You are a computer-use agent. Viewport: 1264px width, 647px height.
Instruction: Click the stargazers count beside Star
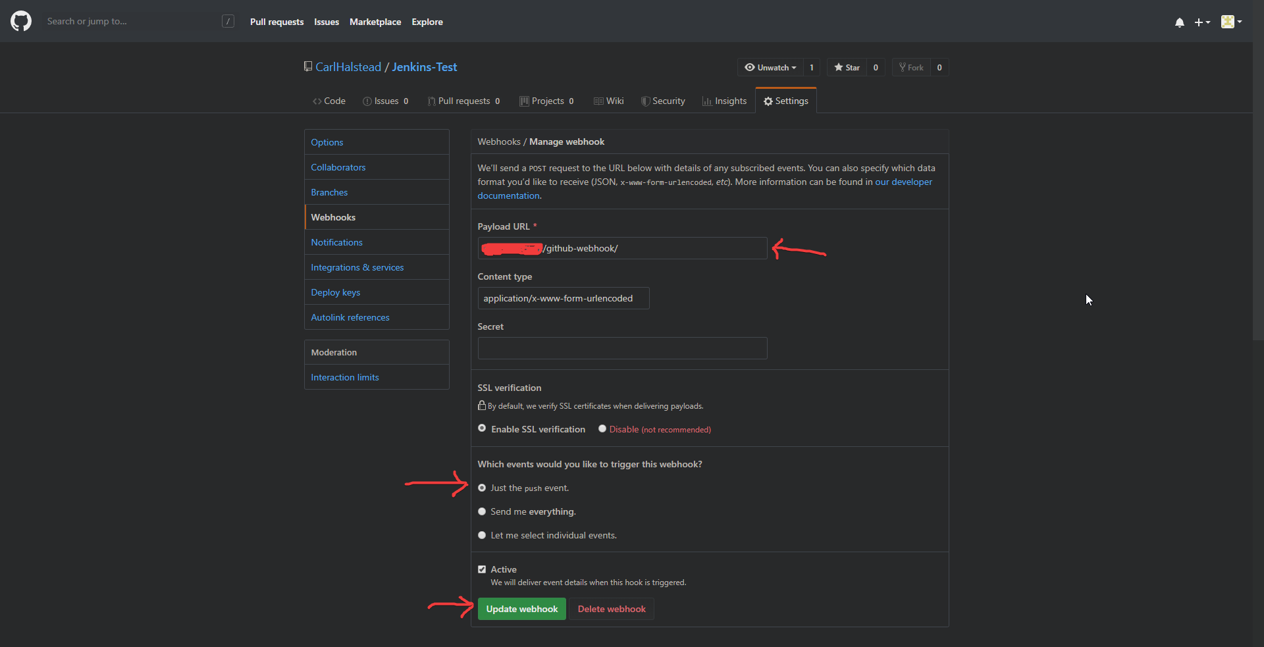coord(876,67)
